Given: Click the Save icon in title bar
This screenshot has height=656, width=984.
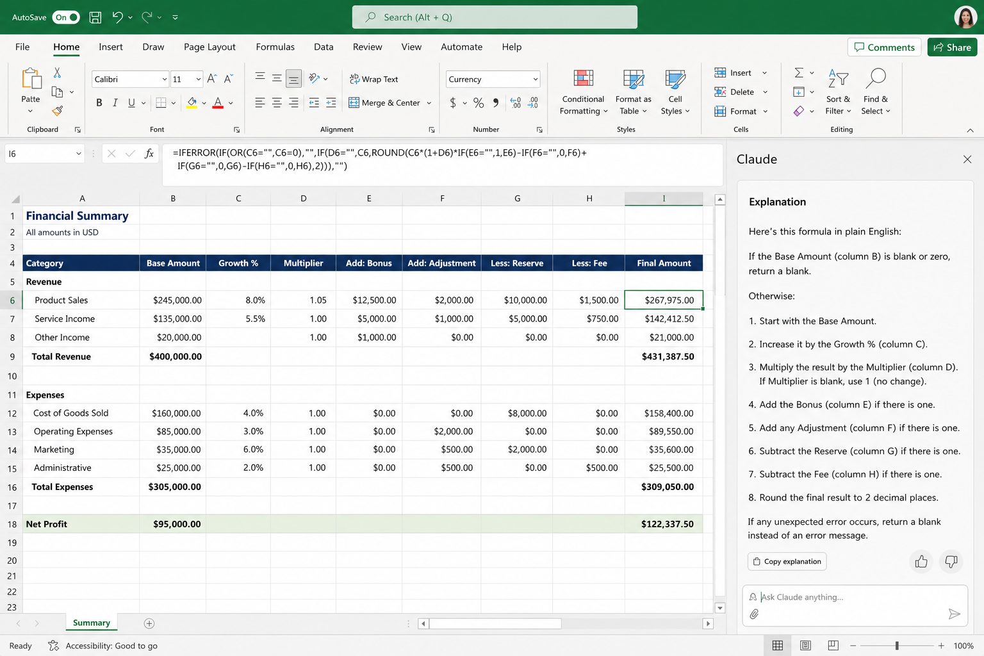Looking at the screenshot, I should tap(95, 17).
